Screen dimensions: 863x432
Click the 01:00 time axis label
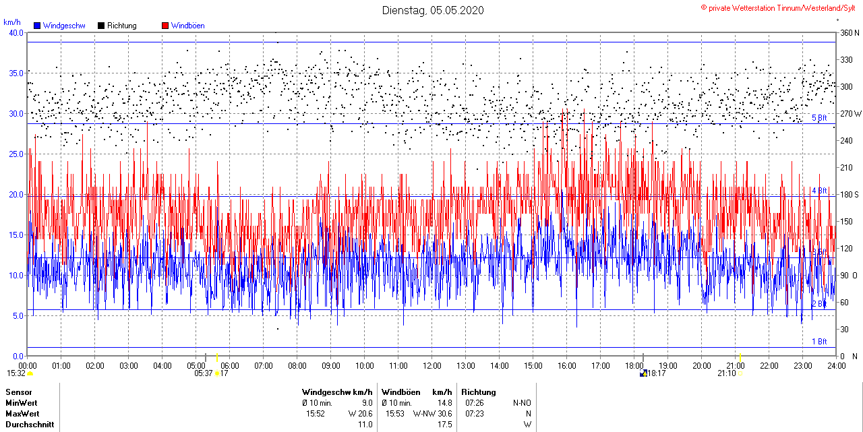[x=61, y=366]
